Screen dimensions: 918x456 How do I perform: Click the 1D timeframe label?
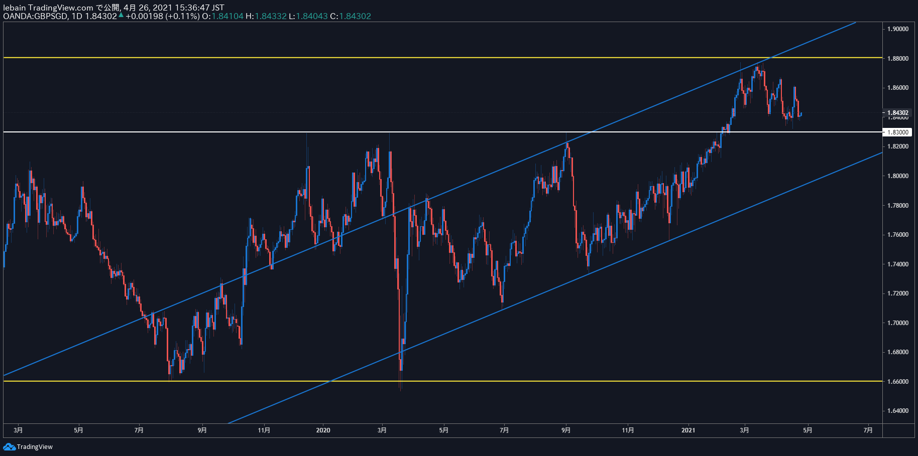(77, 16)
